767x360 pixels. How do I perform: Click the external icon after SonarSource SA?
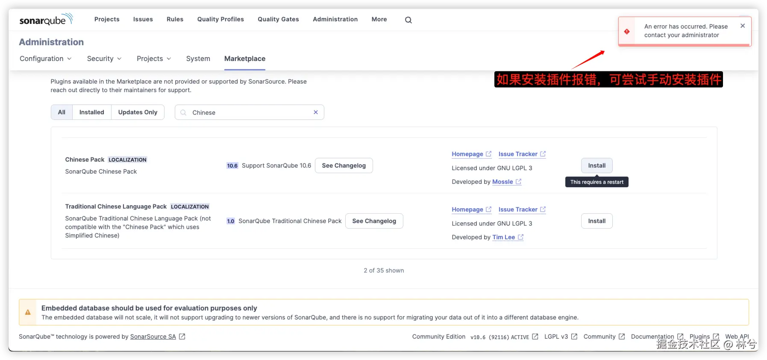click(182, 337)
